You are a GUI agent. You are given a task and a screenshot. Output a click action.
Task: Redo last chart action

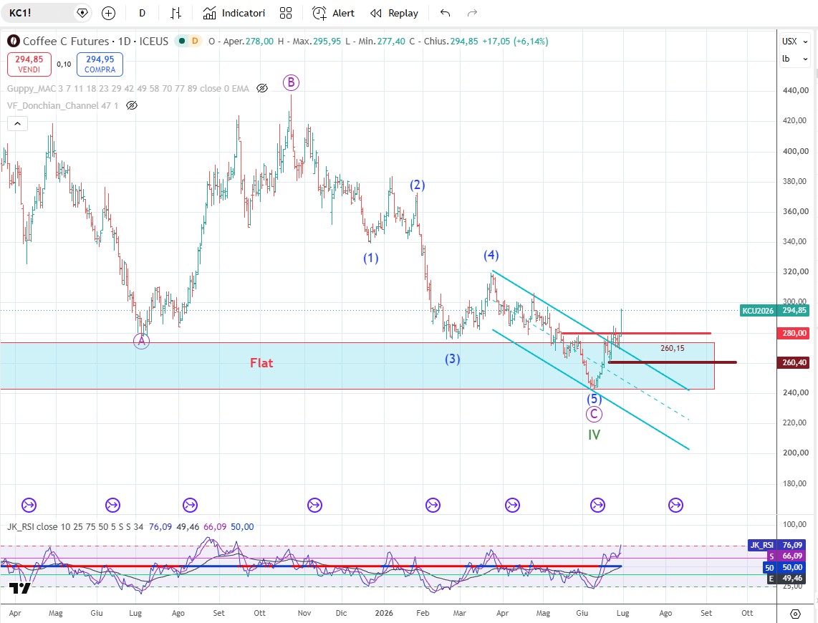point(472,13)
